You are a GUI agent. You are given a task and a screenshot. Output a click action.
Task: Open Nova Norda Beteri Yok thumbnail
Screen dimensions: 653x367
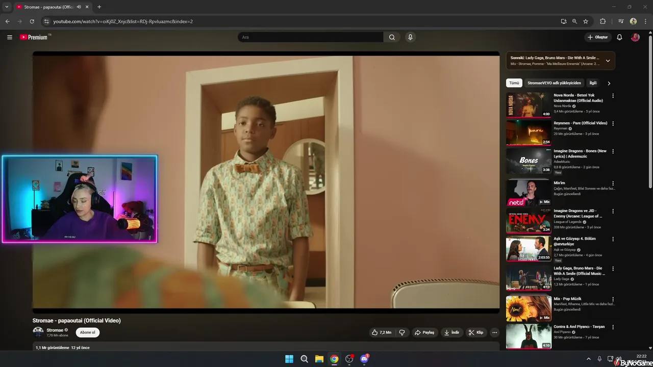[529, 104]
